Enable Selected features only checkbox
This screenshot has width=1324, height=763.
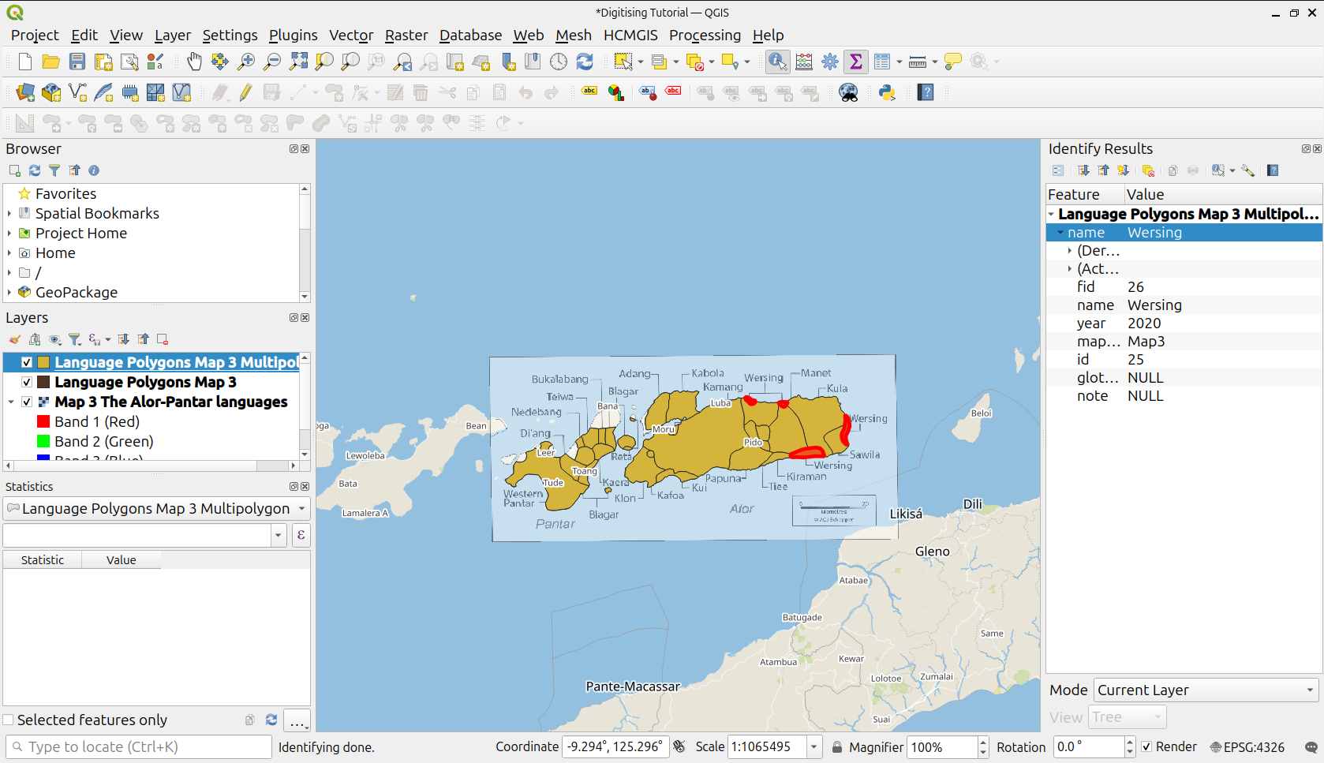[9, 720]
